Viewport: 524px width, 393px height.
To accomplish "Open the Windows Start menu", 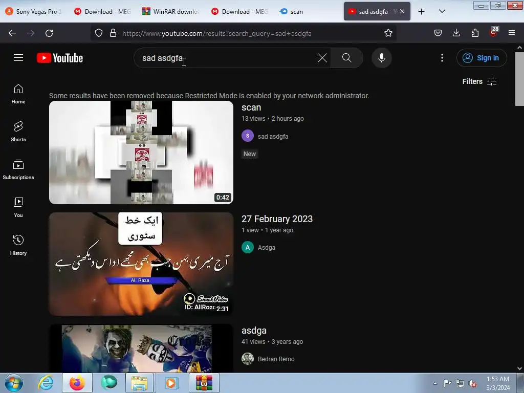I will (x=14, y=383).
